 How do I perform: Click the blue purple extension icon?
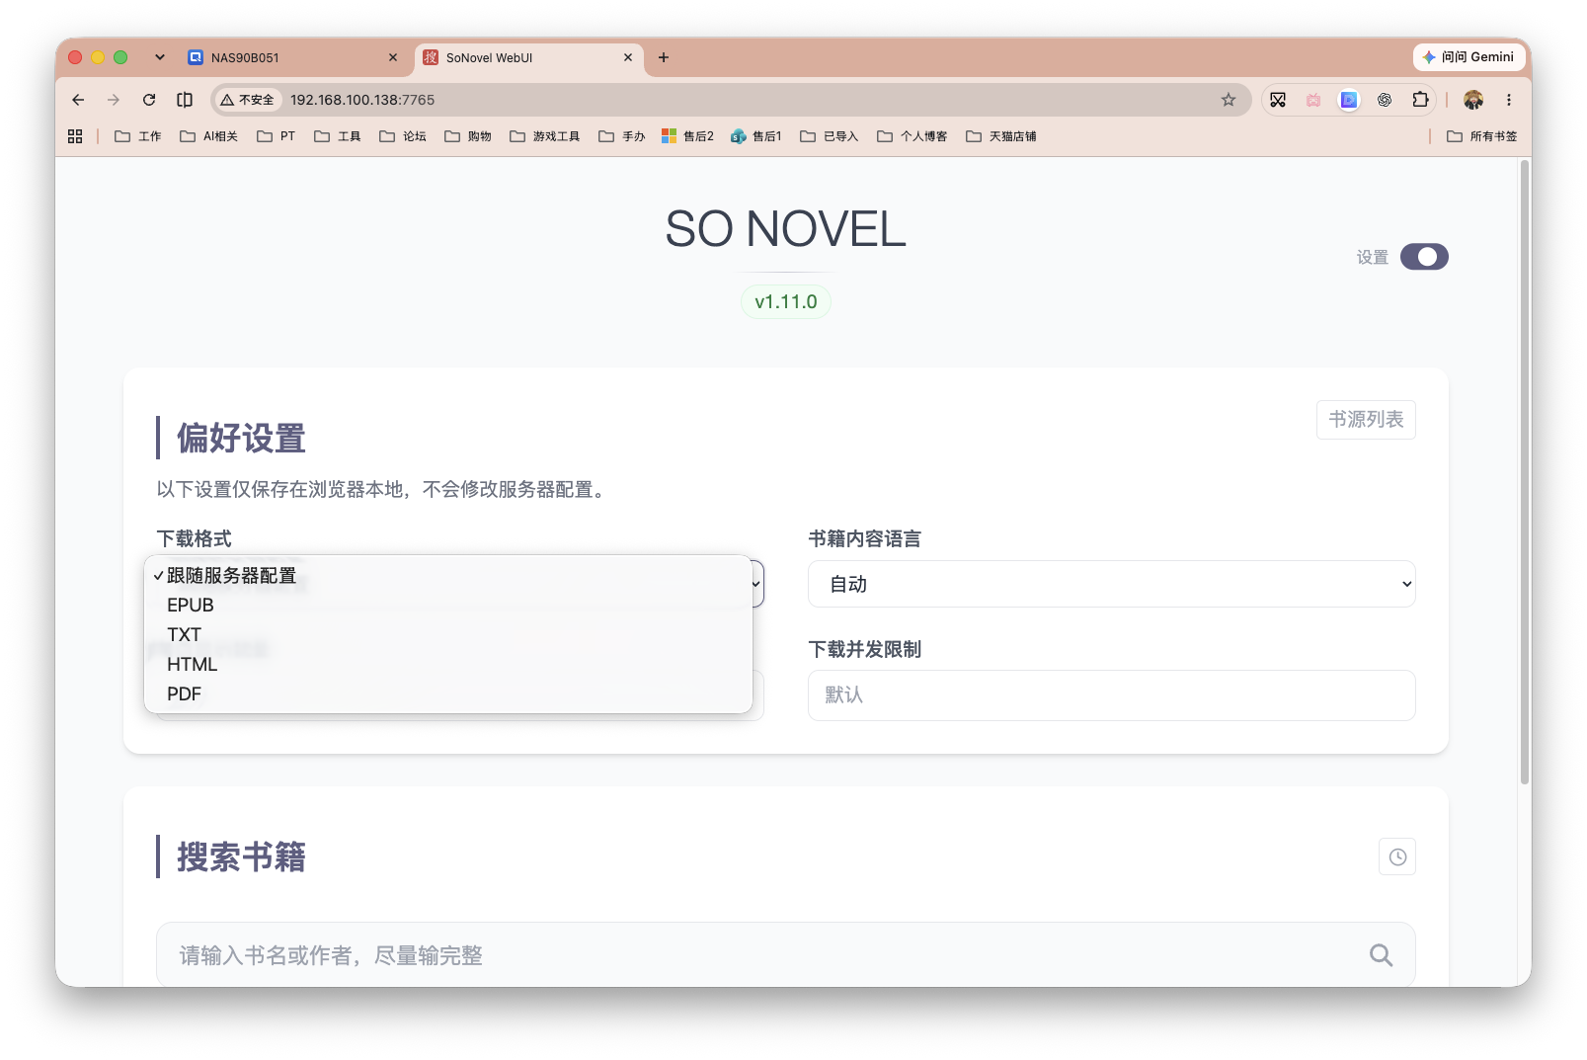coord(1349,100)
